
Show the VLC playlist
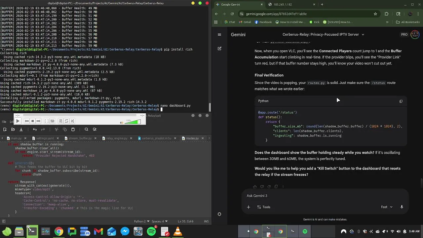click(60, 121)
